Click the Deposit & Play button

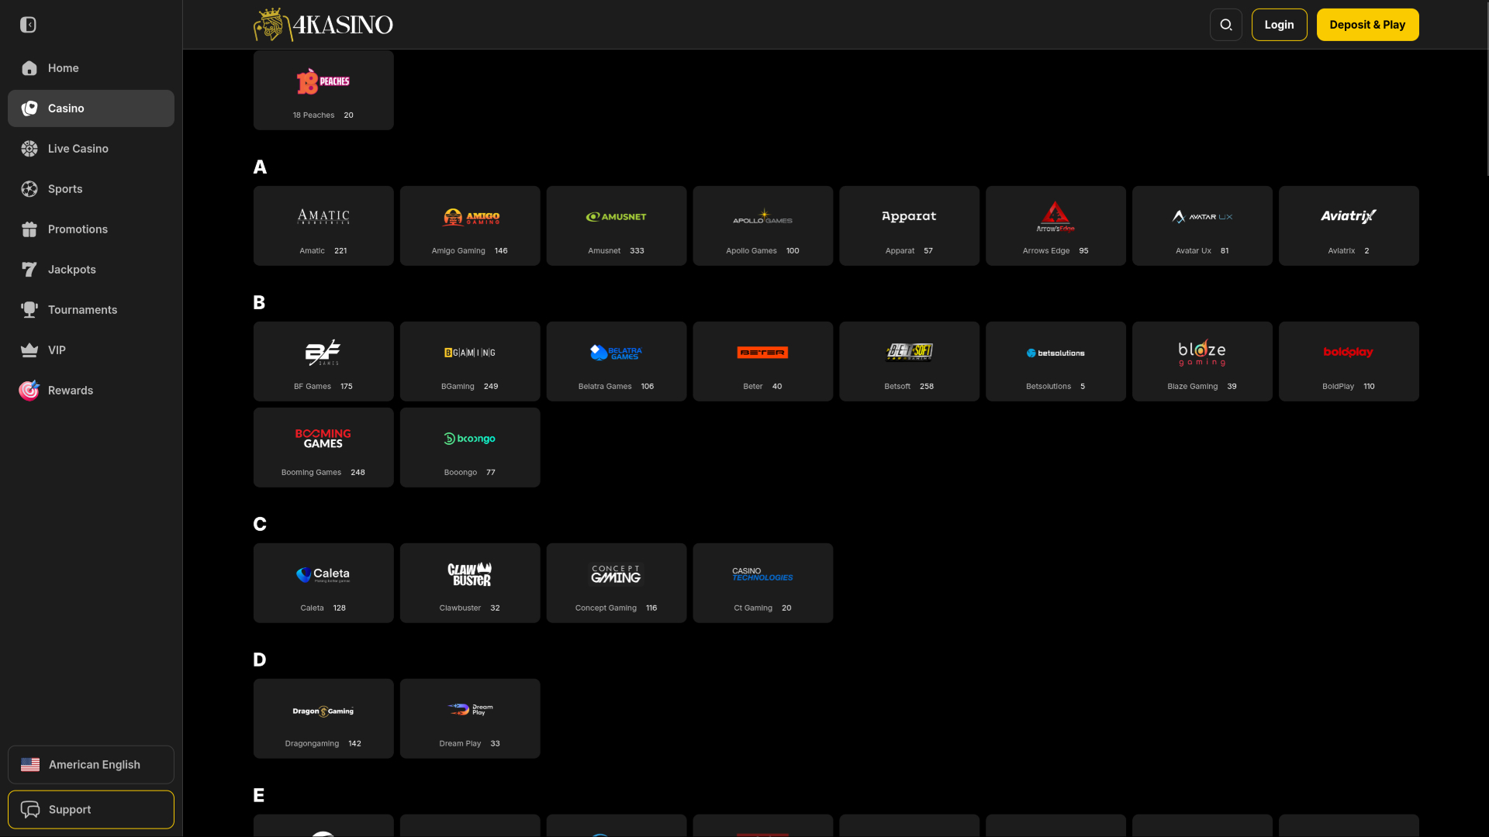(1367, 25)
